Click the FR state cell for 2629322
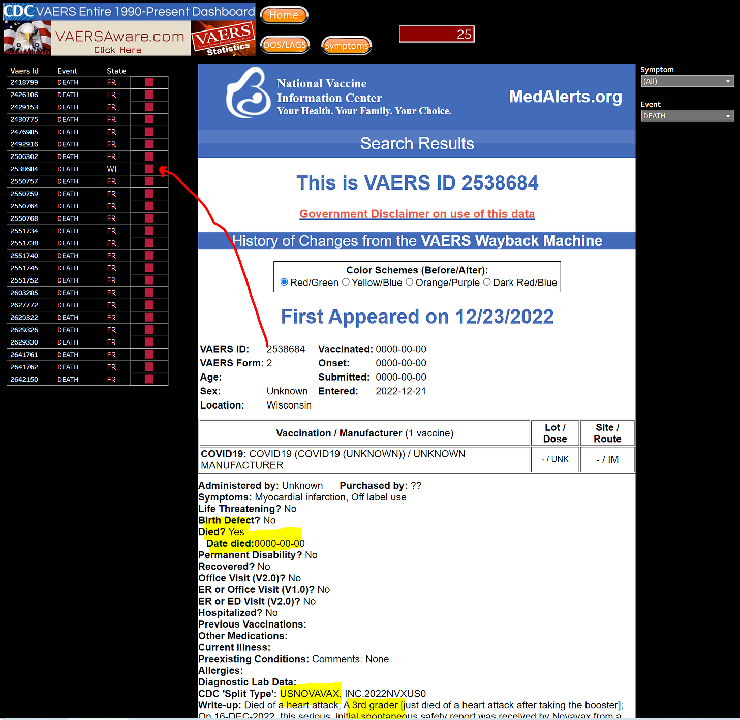This screenshot has width=740, height=720. [x=111, y=317]
